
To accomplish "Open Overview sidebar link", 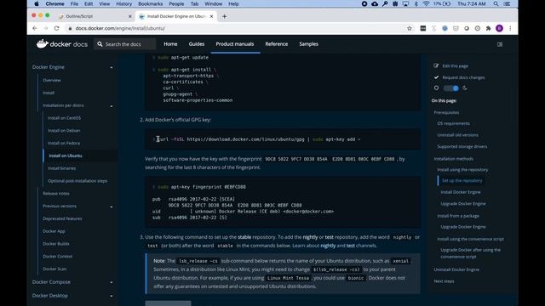I will (52, 80).
